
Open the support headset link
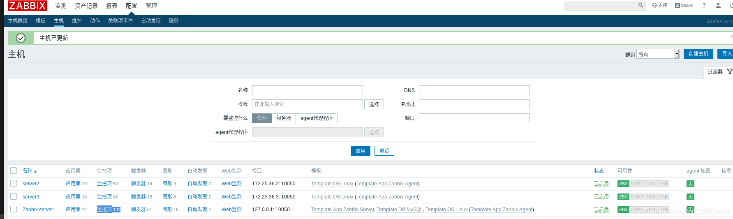[x=659, y=5]
